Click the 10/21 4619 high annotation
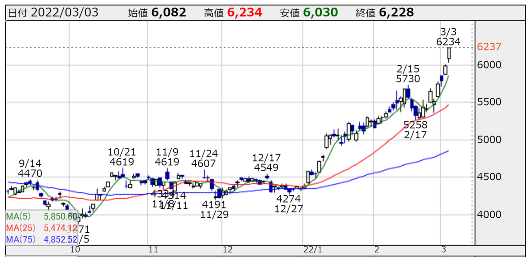 pyautogui.click(x=121, y=157)
